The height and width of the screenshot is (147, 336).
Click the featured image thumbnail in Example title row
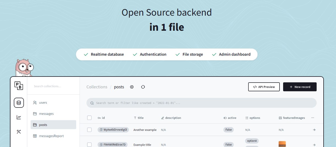click(x=282, y=144)
